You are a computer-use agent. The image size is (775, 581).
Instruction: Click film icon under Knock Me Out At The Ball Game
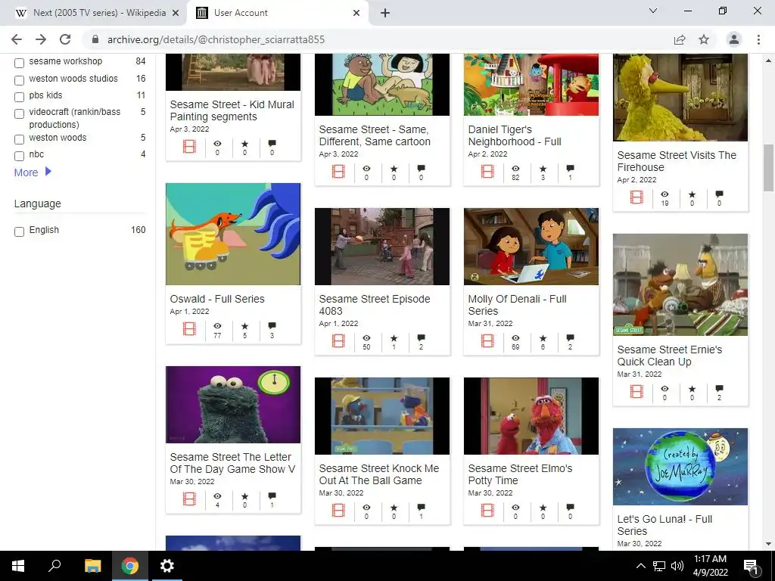[338, 510]
